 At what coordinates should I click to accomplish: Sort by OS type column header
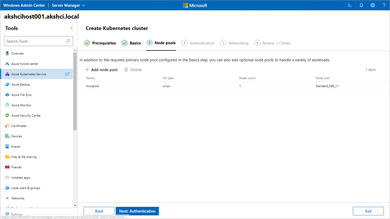click(x=168, y=78)
